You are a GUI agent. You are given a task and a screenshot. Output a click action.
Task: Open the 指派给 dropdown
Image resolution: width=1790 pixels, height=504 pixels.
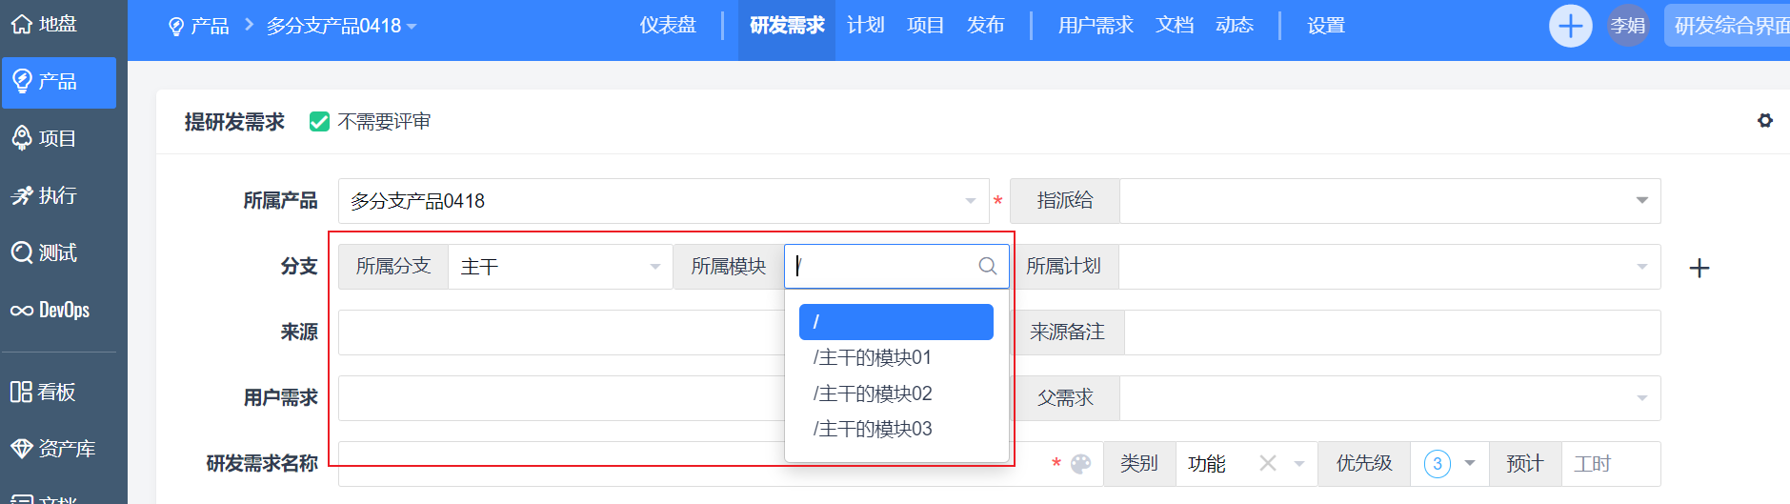click(1389, 201)
